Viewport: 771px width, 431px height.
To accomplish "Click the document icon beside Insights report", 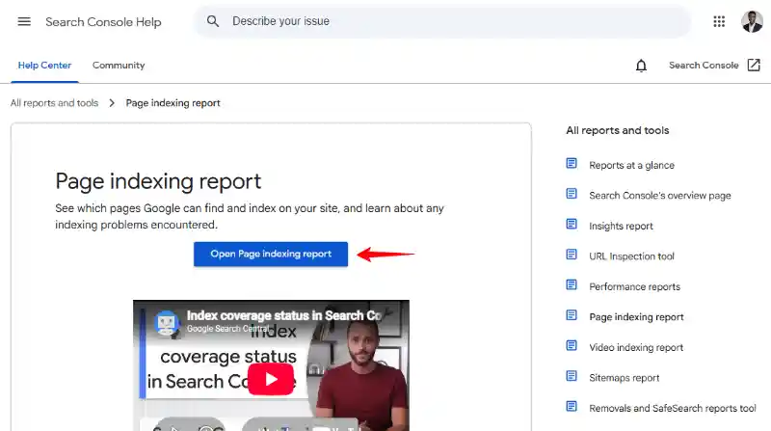I will click(572, 225).
